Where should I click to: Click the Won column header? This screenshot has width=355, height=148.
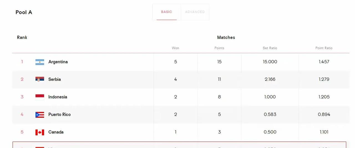tap(176, 48)
